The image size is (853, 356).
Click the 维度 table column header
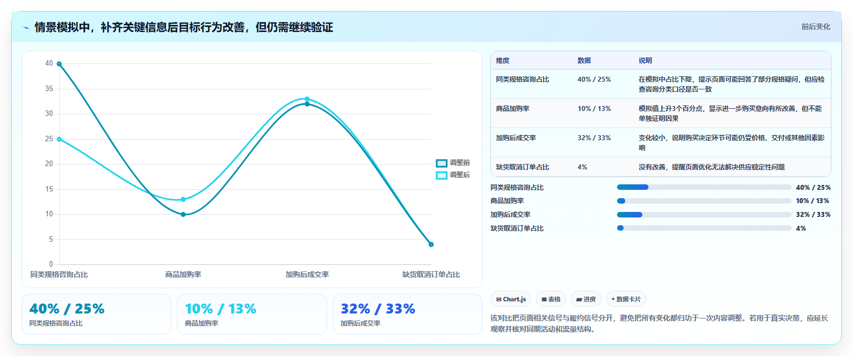(503, 60)
